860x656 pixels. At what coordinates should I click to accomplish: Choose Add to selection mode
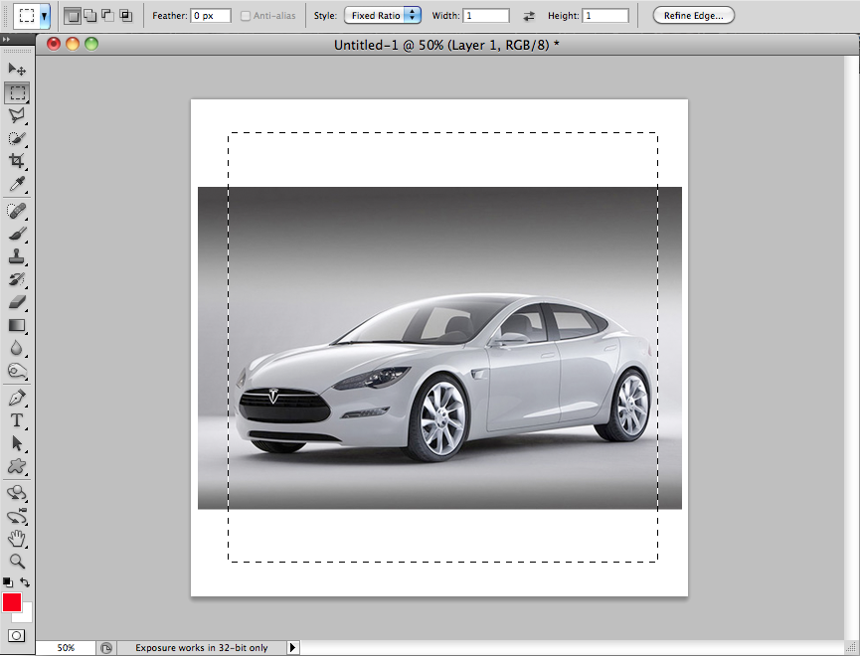pyautogui.click(x=89, y=16)
